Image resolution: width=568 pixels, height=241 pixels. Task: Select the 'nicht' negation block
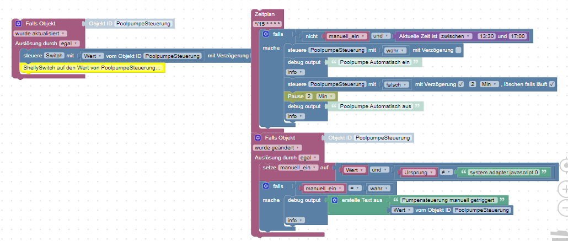[311, 36]
